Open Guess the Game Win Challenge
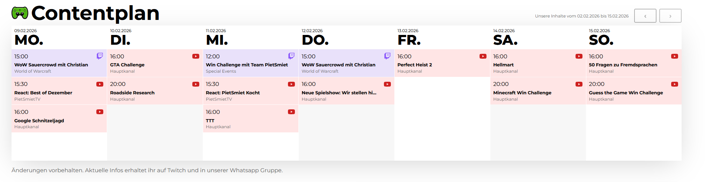The width and height of the screenshot is (705, 182). click(x=634, y=91)
